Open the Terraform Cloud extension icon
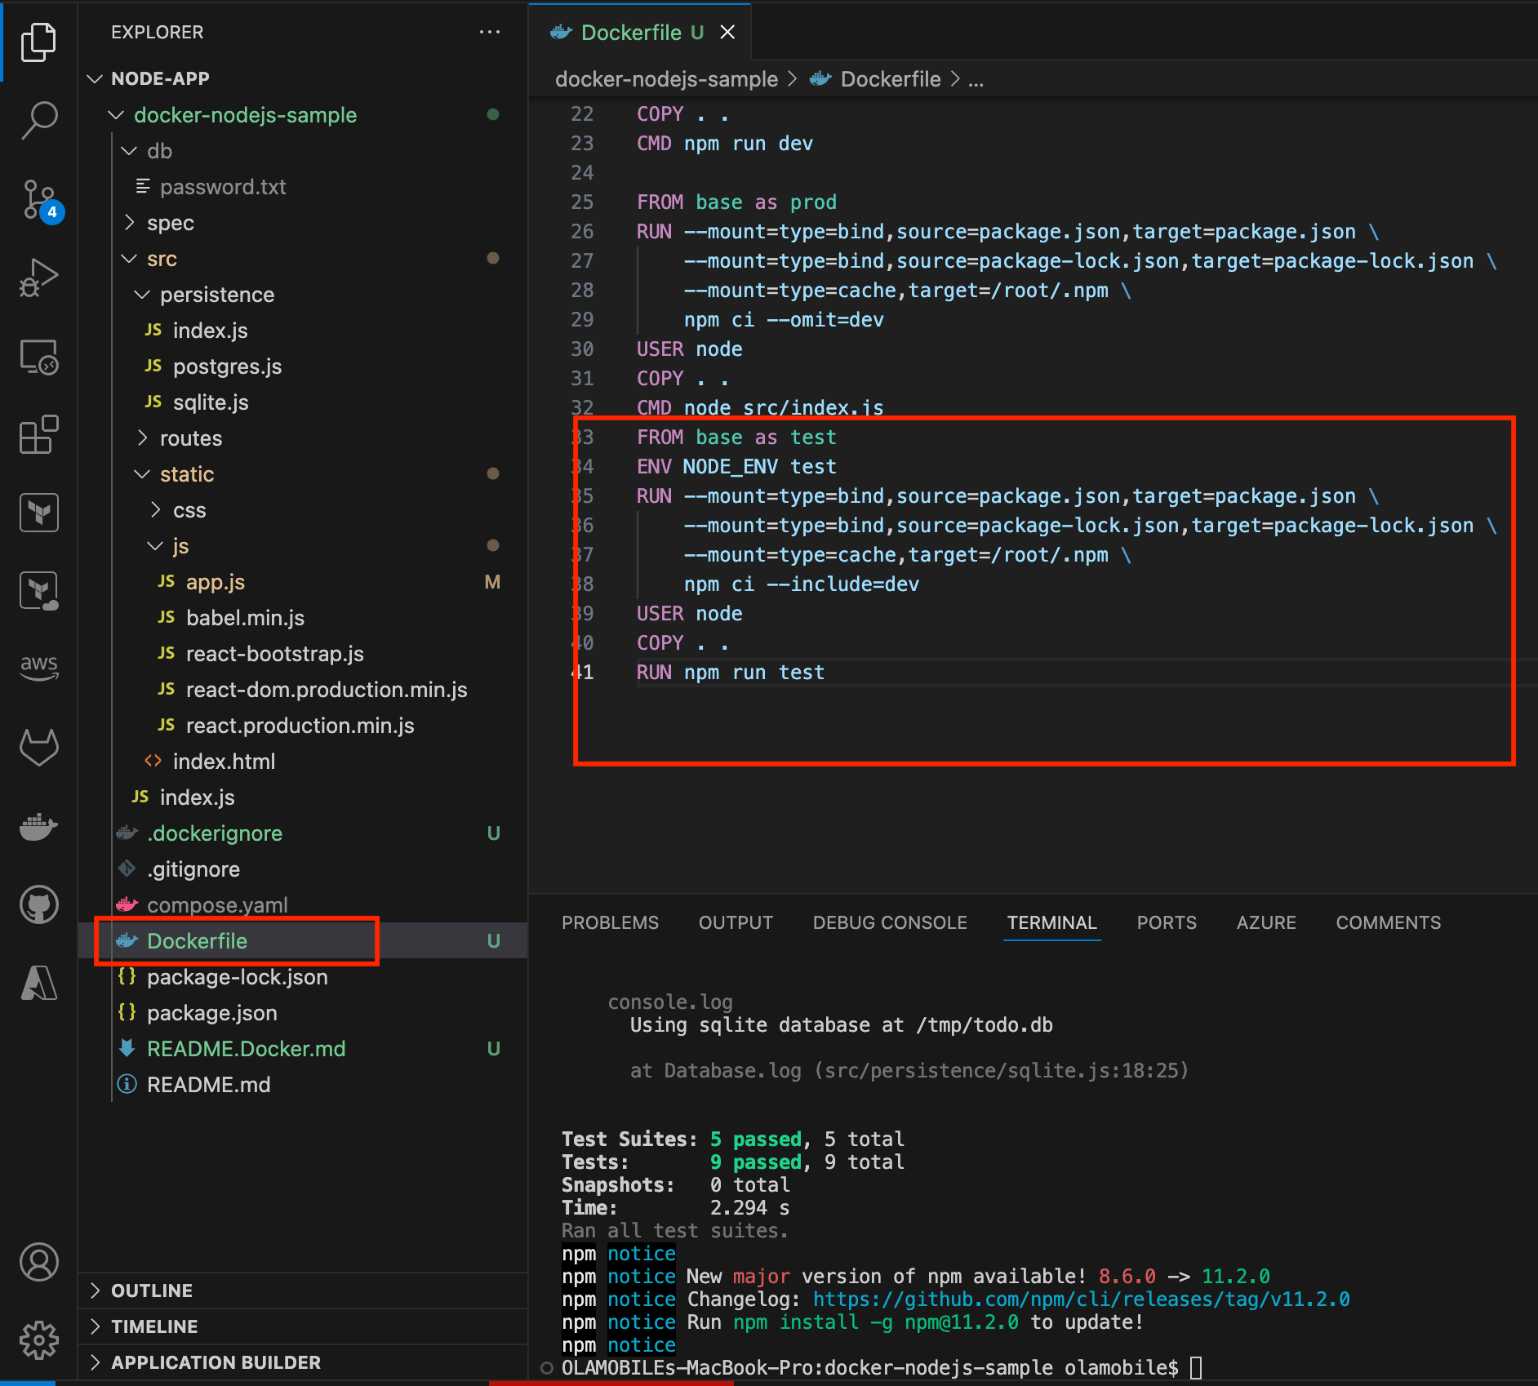 [38, 591]
